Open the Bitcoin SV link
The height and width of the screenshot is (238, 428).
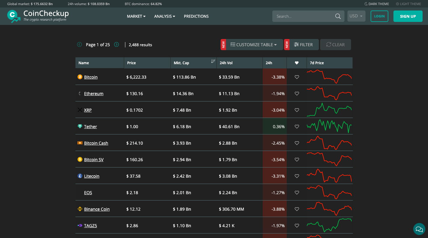pos(94,160)
